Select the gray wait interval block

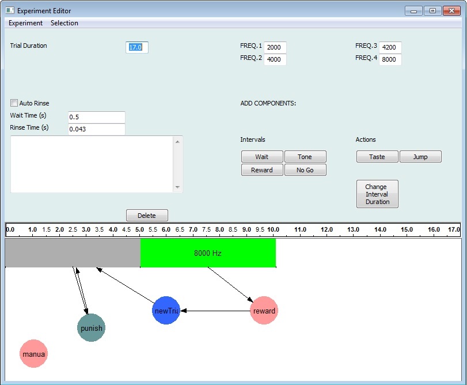pos(73,253)
